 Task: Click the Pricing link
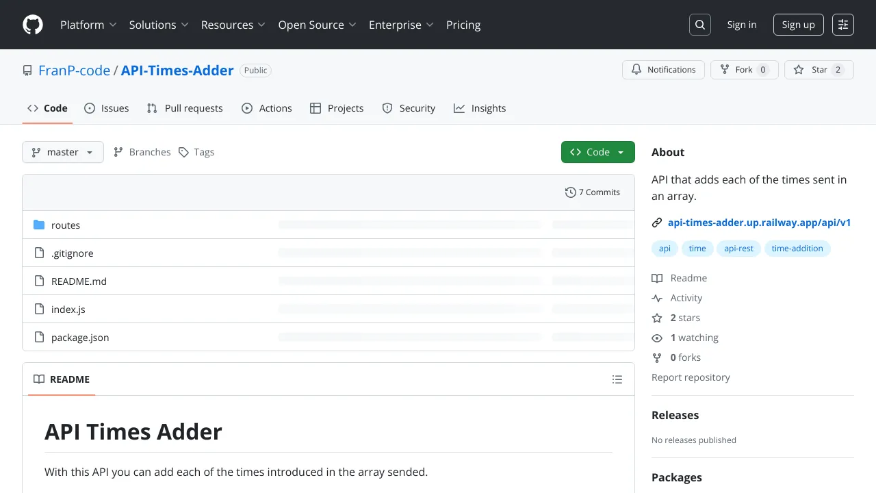[463, 25]
